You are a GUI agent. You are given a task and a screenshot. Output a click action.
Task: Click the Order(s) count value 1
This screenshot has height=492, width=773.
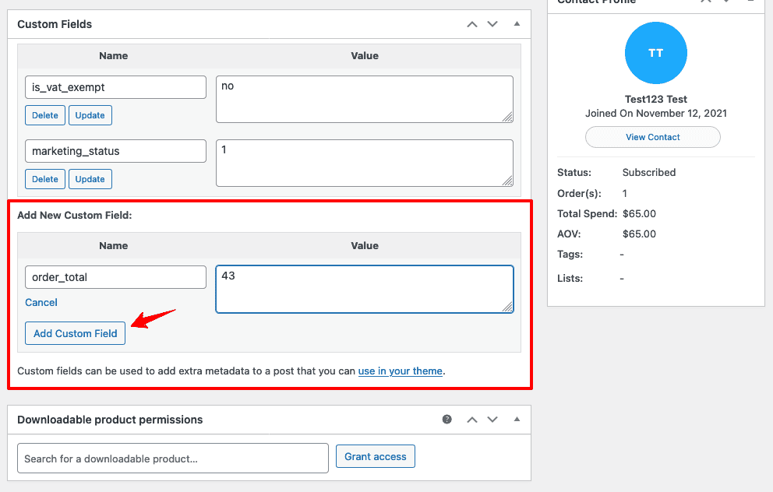click(x=625, y=194)
